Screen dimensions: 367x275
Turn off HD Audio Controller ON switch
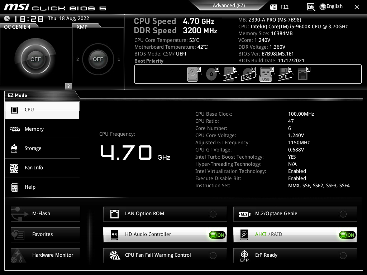[217, 235]
